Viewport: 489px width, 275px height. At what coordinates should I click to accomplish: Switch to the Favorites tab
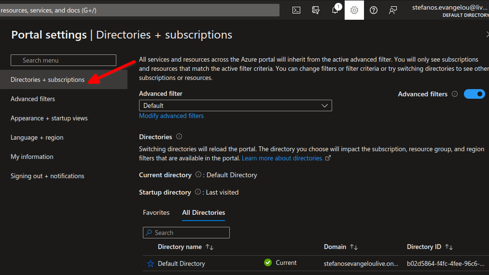156,212
